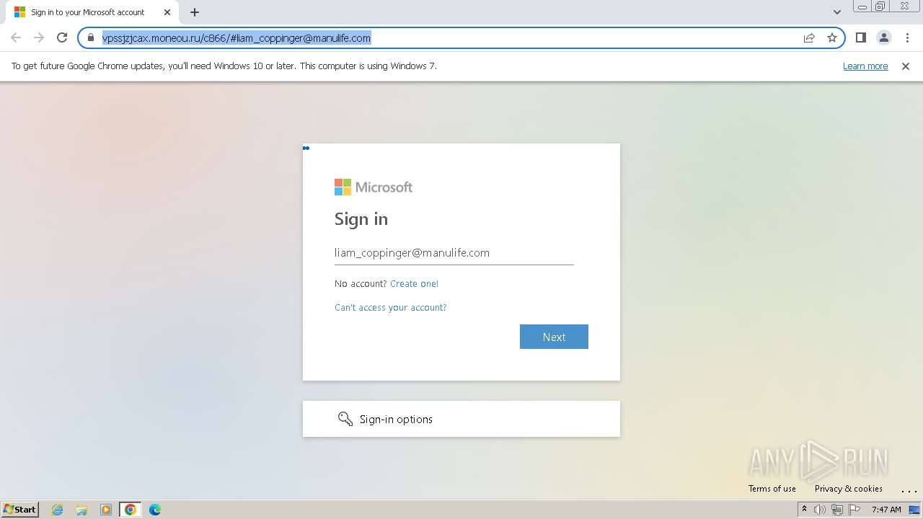This screenshot has height=519, width=923.
Task: Click the email input field
Action: pyautogui.click(x=454, y=253)
